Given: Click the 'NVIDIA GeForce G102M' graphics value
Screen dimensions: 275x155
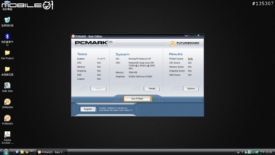Looking at the screenshot, I should click(140, 77).
